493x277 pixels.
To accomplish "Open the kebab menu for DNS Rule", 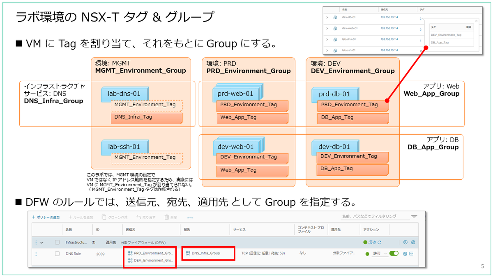I will point(36,254).
